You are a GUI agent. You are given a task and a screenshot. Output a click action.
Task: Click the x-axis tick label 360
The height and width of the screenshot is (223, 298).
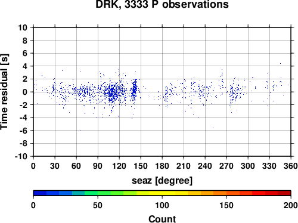pos(290,166)
